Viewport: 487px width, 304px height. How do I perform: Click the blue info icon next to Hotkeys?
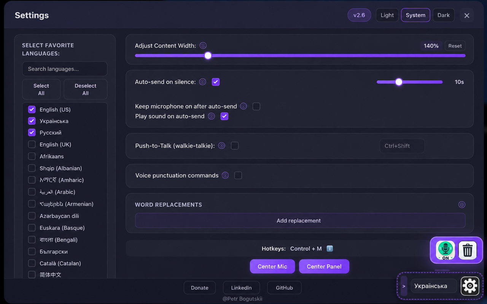point(330,249)
